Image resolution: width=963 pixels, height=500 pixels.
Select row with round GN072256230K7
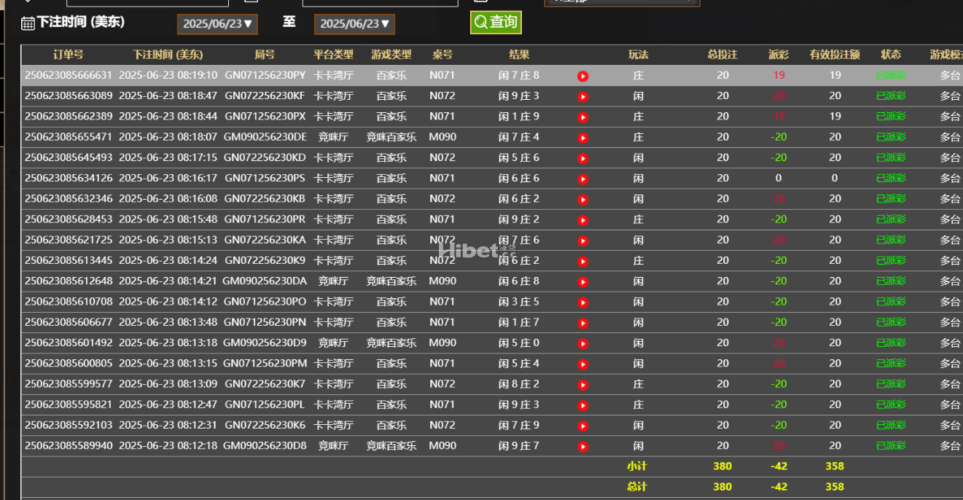coord(265,384)
